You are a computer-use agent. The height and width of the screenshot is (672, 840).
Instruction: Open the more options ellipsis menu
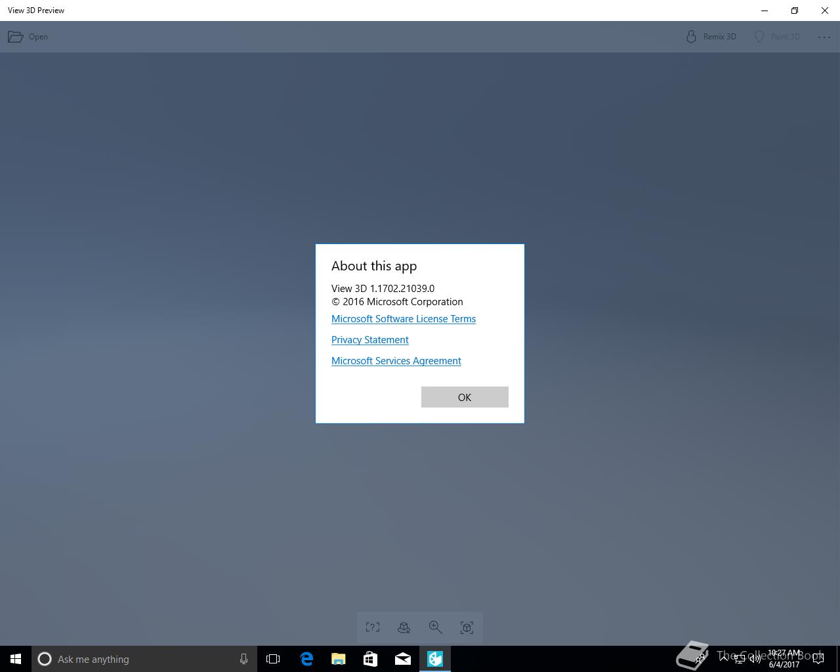[824, 37]
